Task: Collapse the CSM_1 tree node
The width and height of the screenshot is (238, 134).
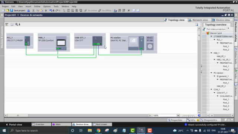Action: [211, 89]
